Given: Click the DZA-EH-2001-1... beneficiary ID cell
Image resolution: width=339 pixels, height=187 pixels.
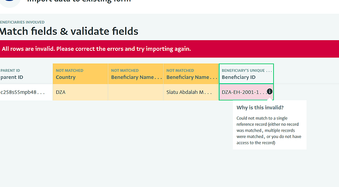Looking at the screenshot, I should pyautogui.click(x=246, y=92).
